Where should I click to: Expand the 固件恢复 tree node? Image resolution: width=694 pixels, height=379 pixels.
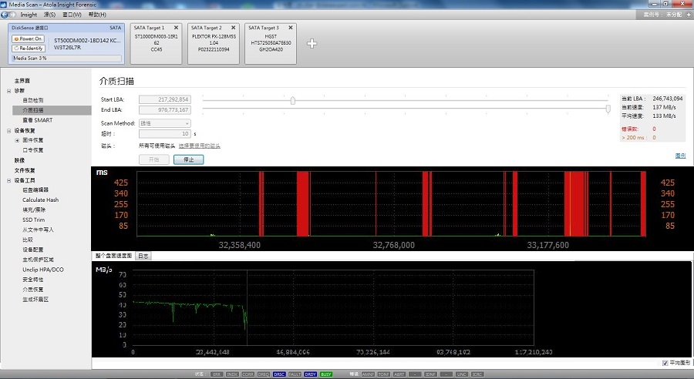pos(17,141)
